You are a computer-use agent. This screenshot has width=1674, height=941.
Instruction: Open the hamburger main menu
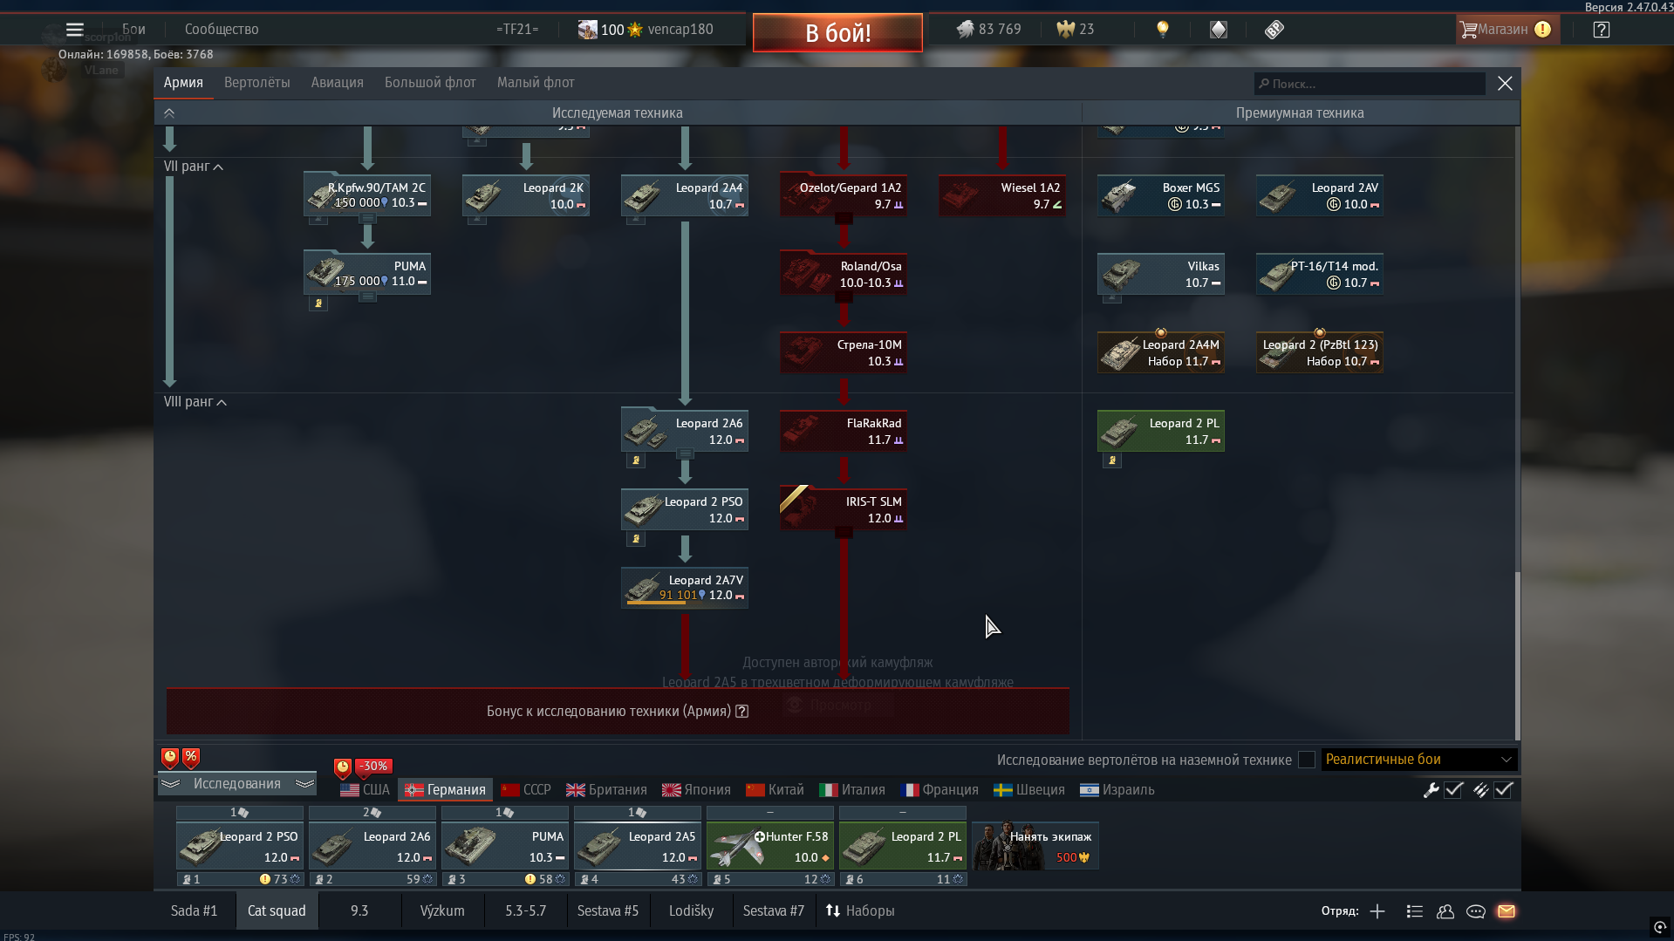click(x=74, y=30)
